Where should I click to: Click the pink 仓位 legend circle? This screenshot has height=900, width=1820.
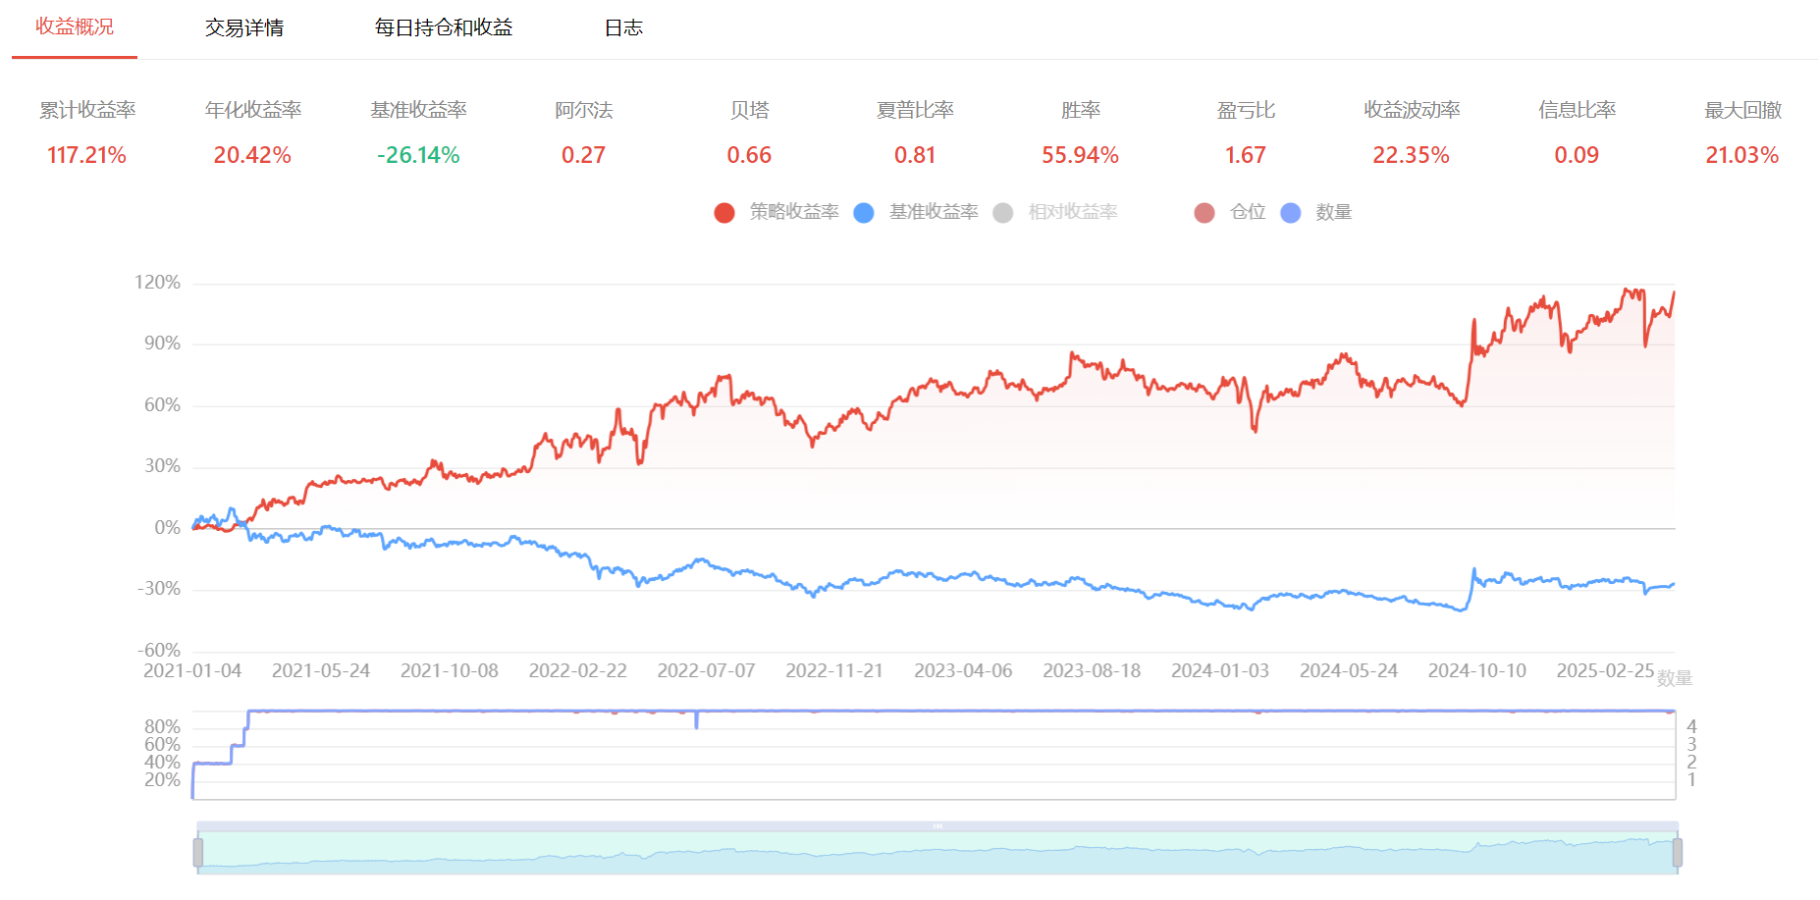1204,213
